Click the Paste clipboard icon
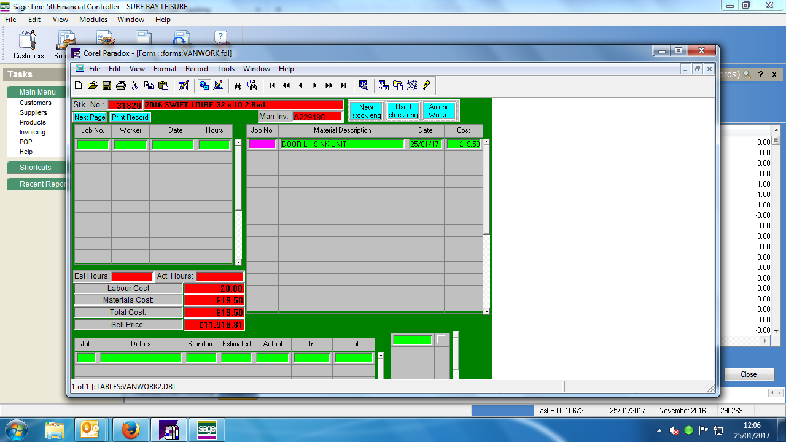 pyautogui.click(x=163, y=85)
